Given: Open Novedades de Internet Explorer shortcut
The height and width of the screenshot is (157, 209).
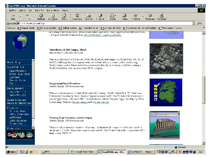Looking at the screenshot, I should tap(139, 28).
